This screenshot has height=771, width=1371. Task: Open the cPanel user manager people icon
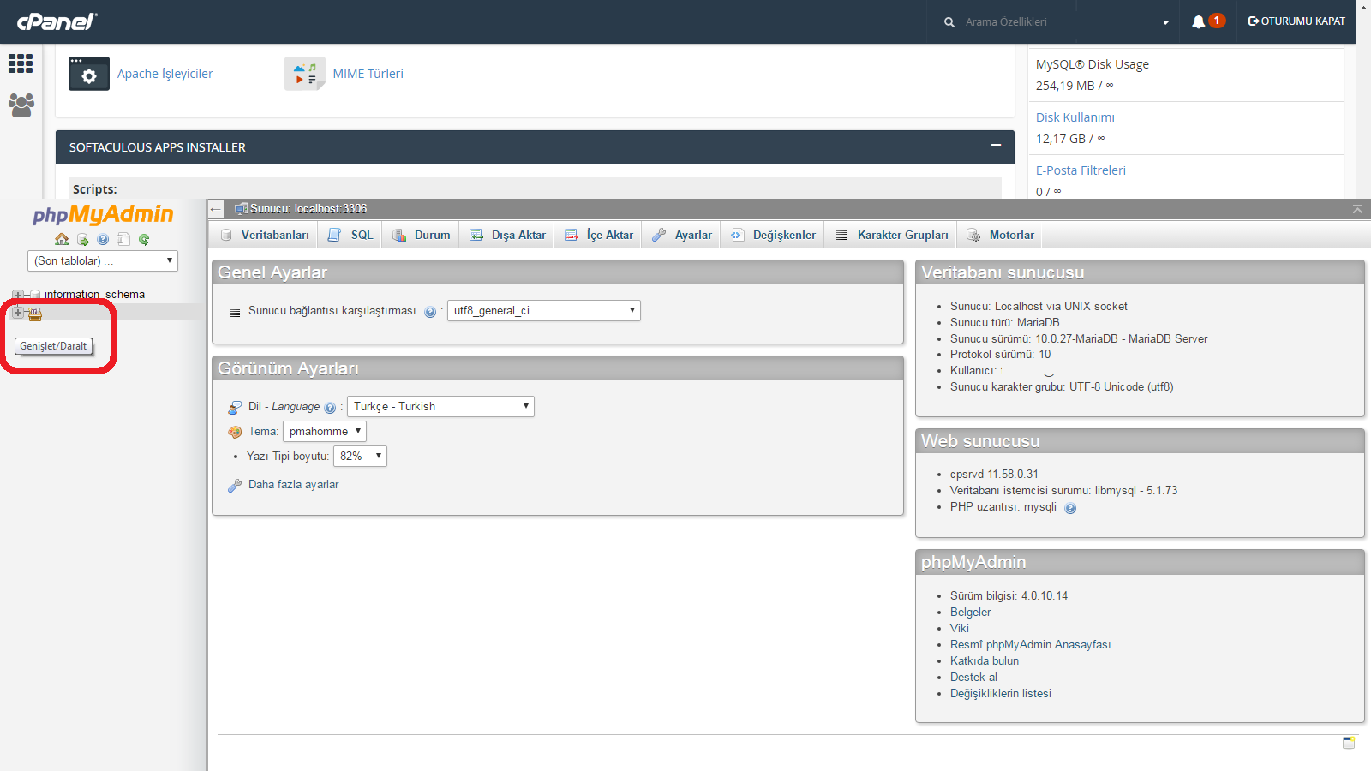[21, 105]
